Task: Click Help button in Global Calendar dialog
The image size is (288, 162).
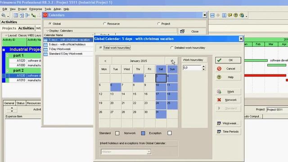Action: (228, 77)
